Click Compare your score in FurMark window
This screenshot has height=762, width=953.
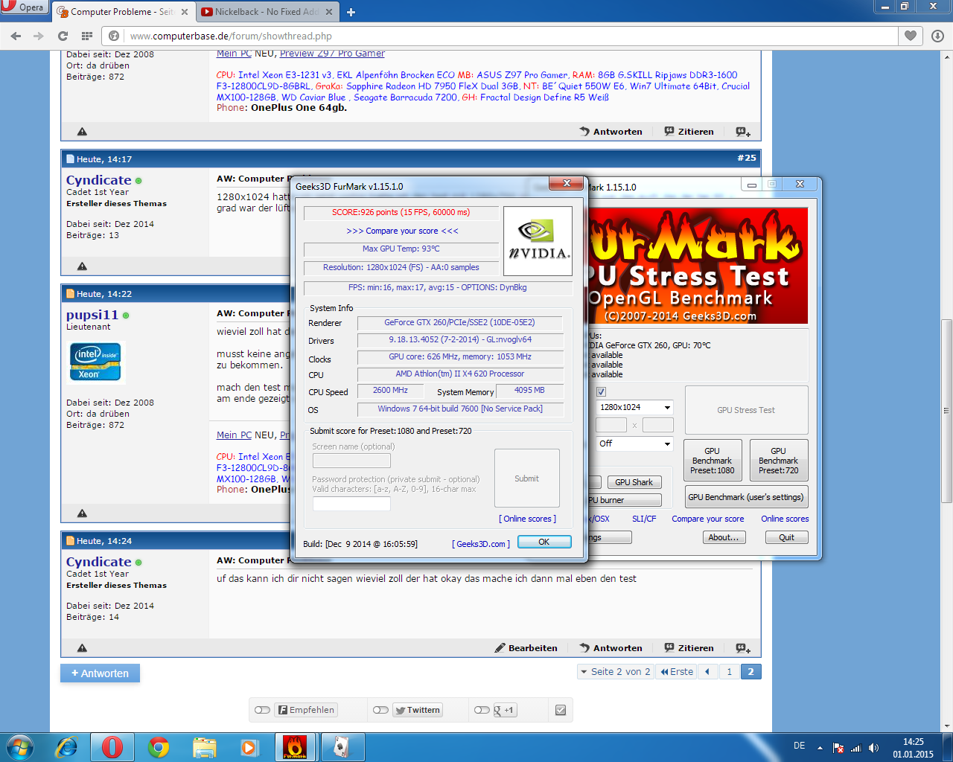pos(708,519)
